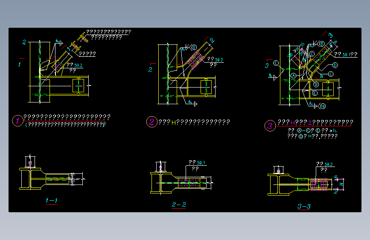Pick the "59.2" annotation in detail 1
This screenshot has width=370, height=240.
tap(78, 65)
